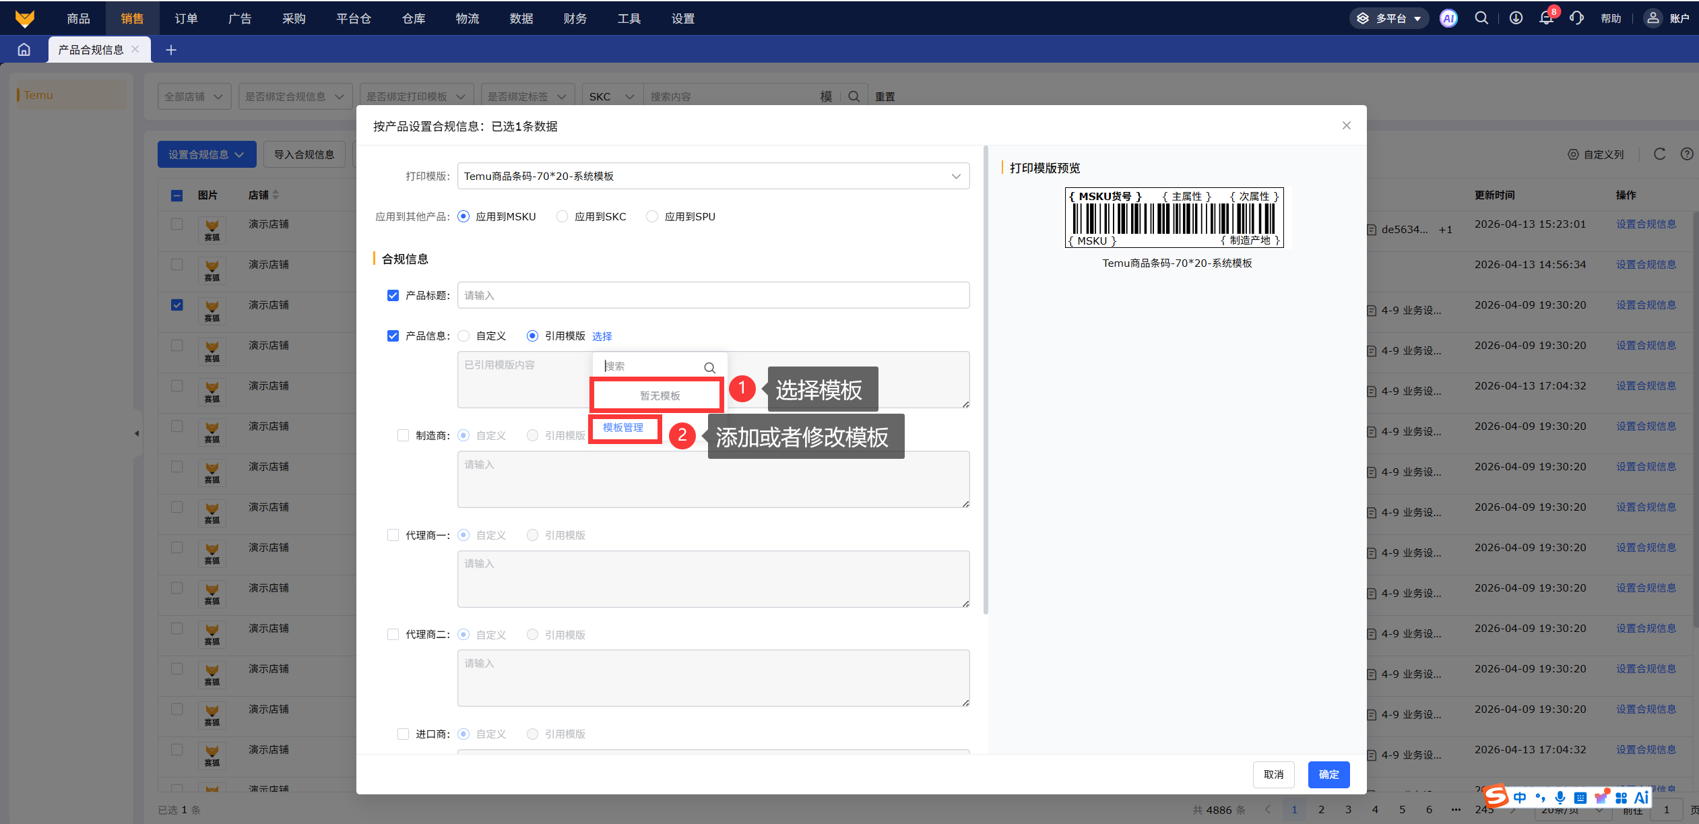The image size is (1699, 824).
Task: Click the dialog's vertical scrollbar
Action: [x=986, y=380]
